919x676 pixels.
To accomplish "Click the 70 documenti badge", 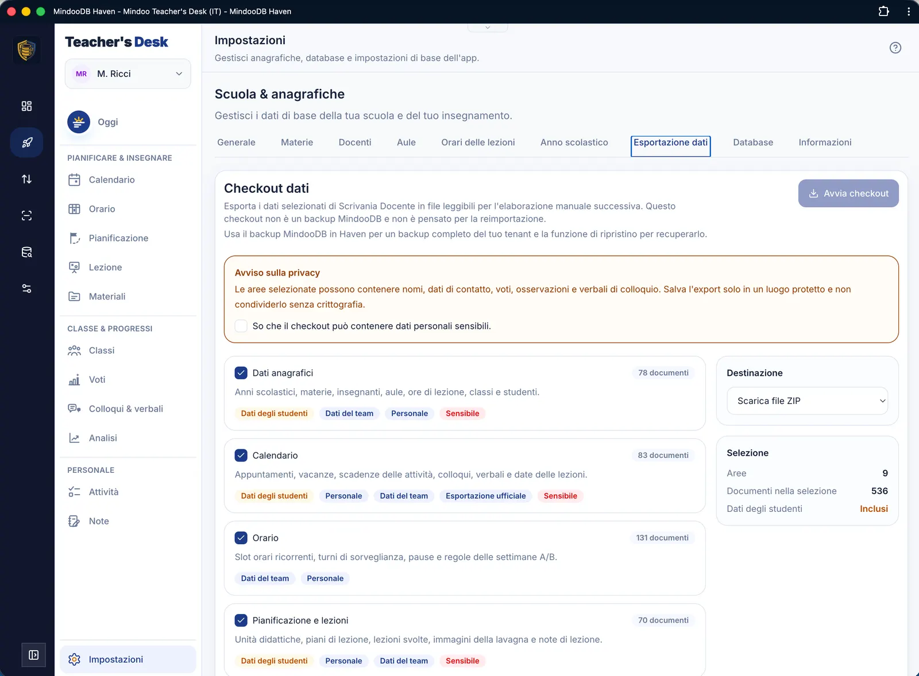I will pyautogui.click(x=663, y=620).
